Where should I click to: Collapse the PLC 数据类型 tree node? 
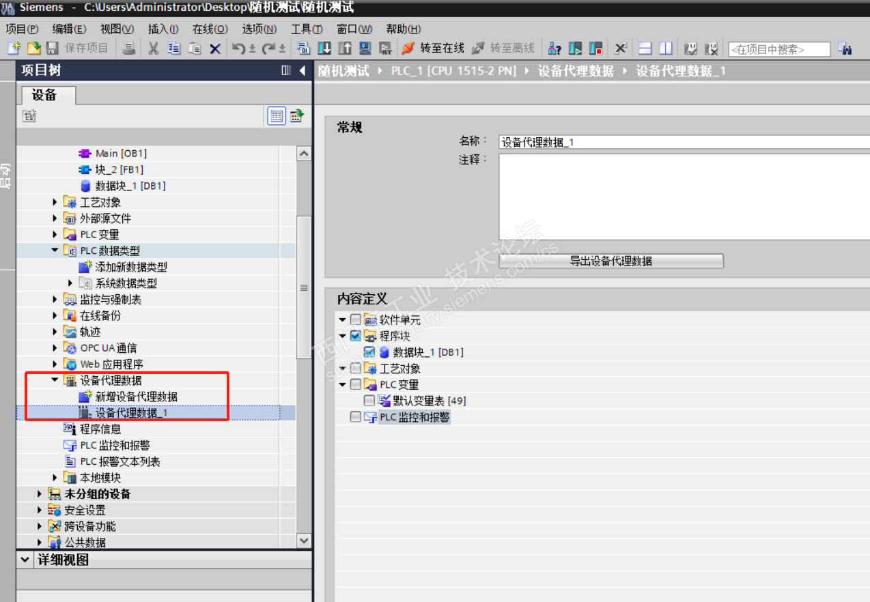click(x=55, y=250)
